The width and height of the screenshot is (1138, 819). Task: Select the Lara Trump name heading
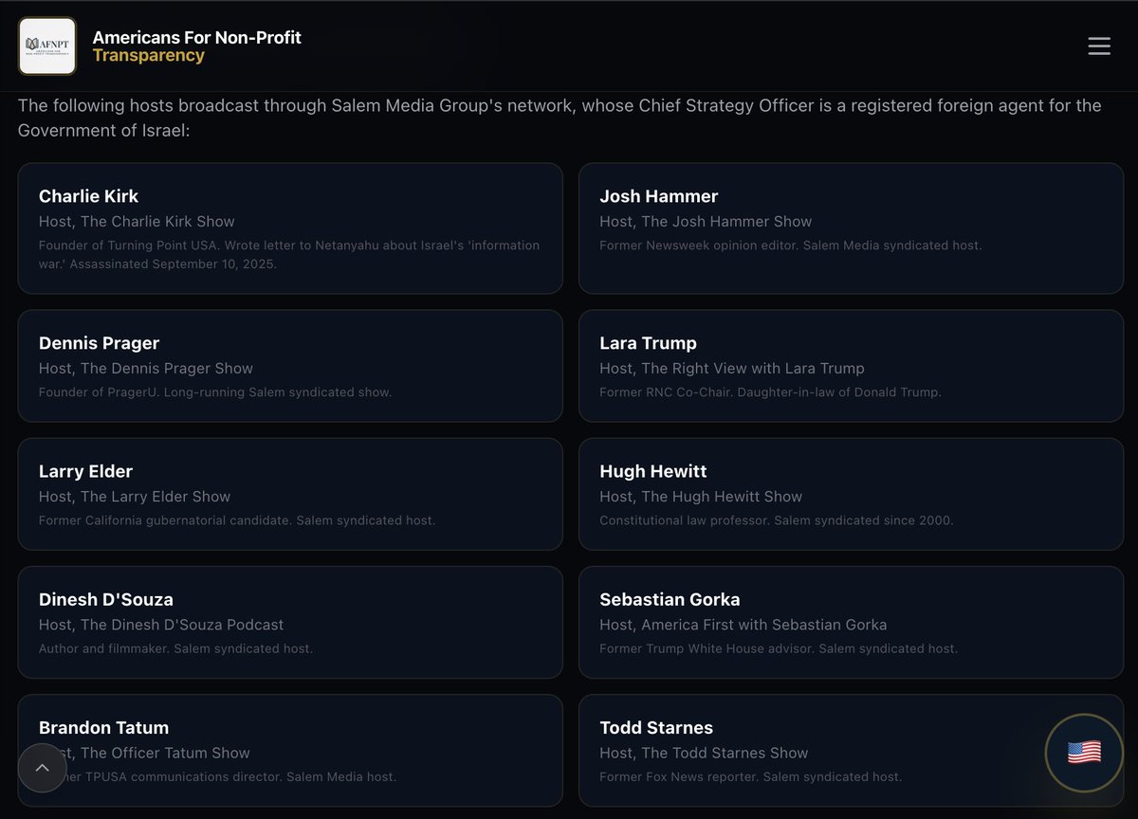coord(648,343)
